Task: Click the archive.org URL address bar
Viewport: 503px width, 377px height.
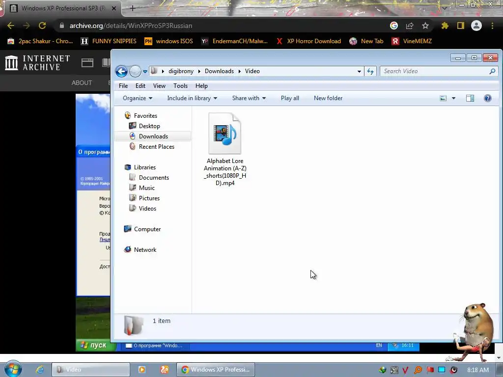Action: point(131,26)
